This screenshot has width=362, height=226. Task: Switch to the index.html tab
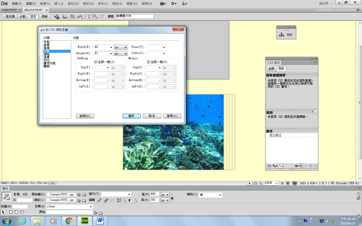tap(9, 10)
